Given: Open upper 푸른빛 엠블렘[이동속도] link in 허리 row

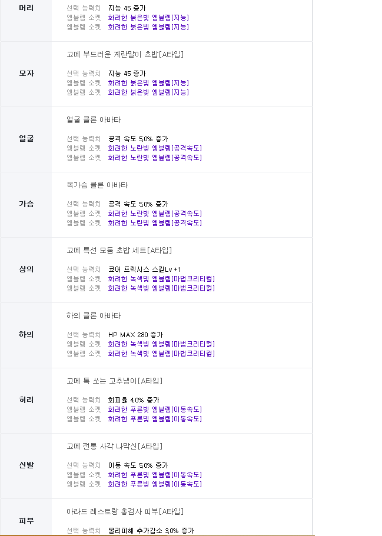Looking at the screenshot, I should (x=155, y=409).
